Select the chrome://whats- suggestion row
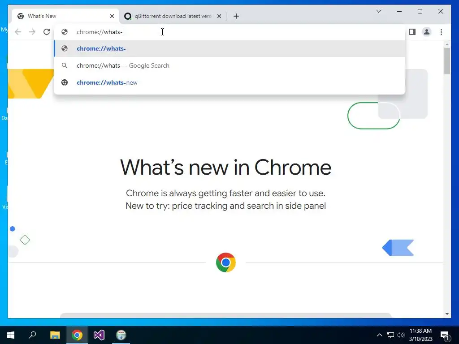The width and height of the screenshot is (459, 344). click(230, 48)
